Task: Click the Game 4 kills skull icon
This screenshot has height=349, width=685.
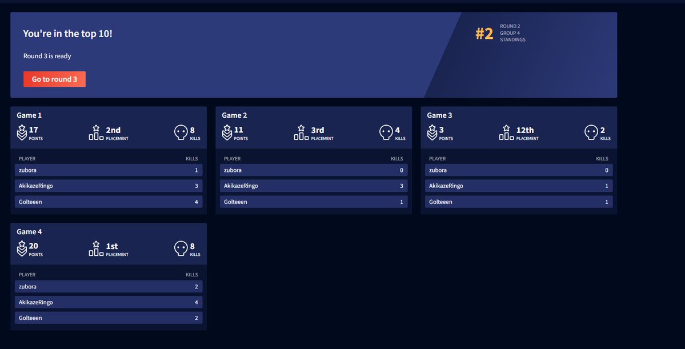Action: coord(181,248)
